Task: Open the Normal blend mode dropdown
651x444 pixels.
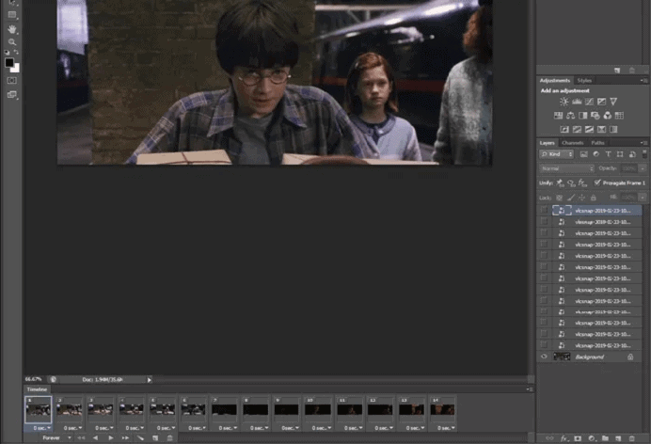Action: pyautogui.click(x=566, y=168)
